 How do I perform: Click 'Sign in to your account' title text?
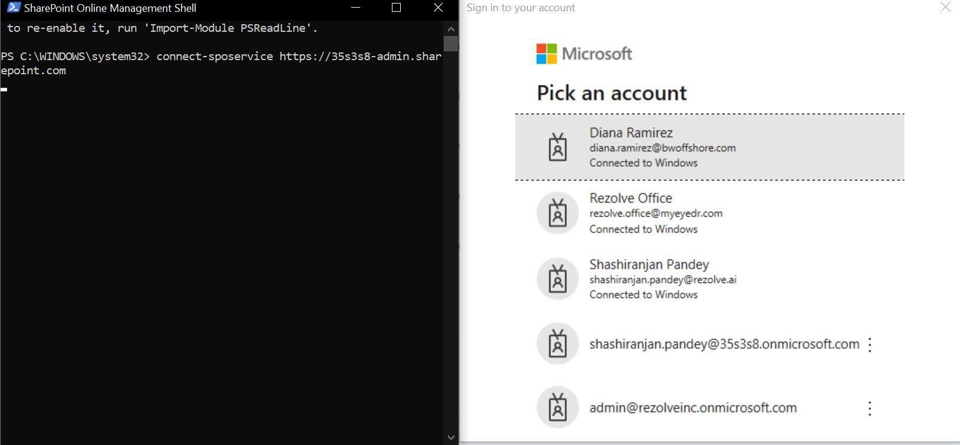click(x=521, y=8)
